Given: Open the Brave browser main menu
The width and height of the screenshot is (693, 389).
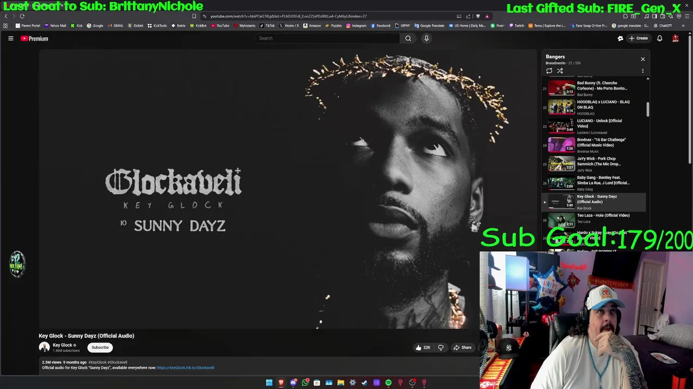Looking at the screenshot, I should coord(686,16).
